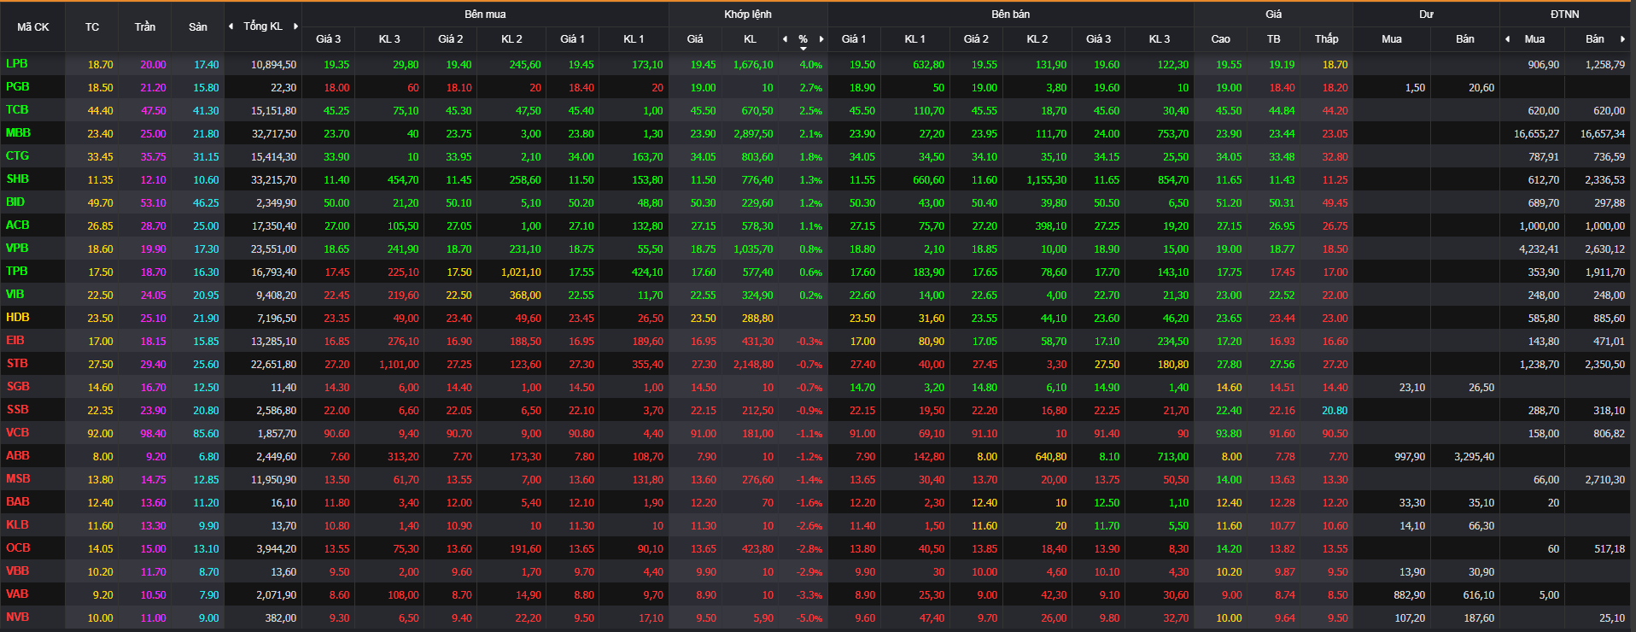Screen dimensions: 1636x632
Task: Choose the KLB ticker
Action: pyautogui.click(x=17, y=525)
